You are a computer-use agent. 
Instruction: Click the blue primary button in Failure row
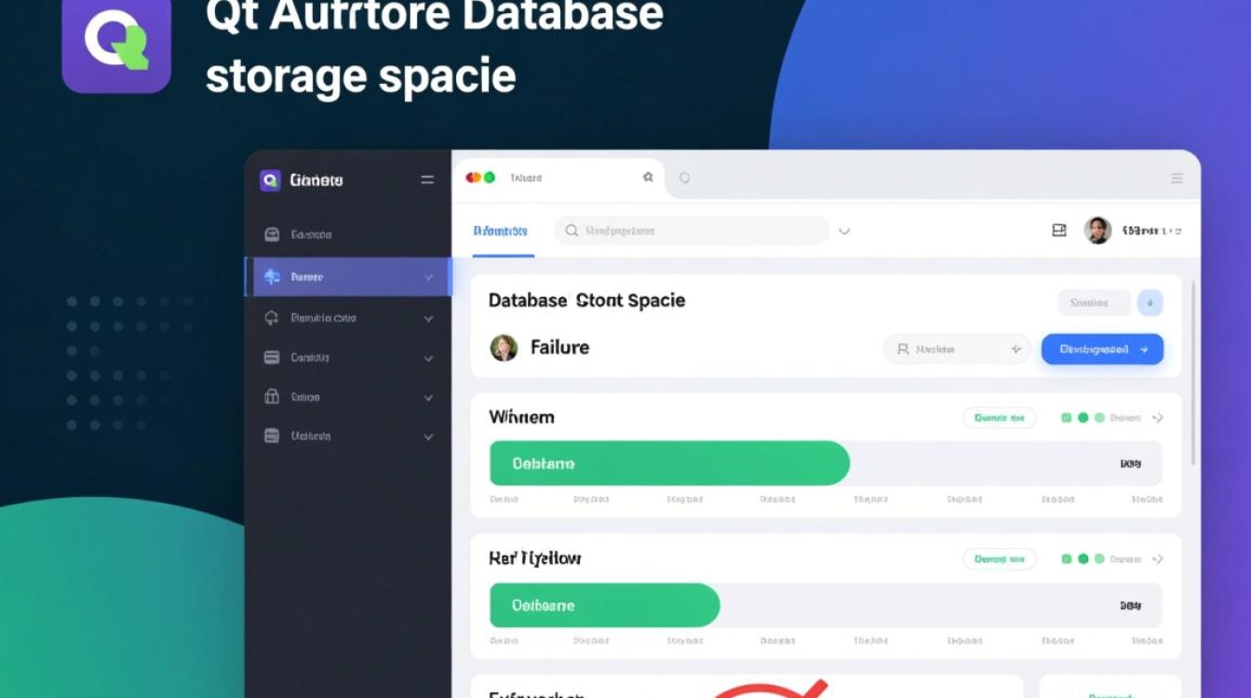pos(1102,349)
